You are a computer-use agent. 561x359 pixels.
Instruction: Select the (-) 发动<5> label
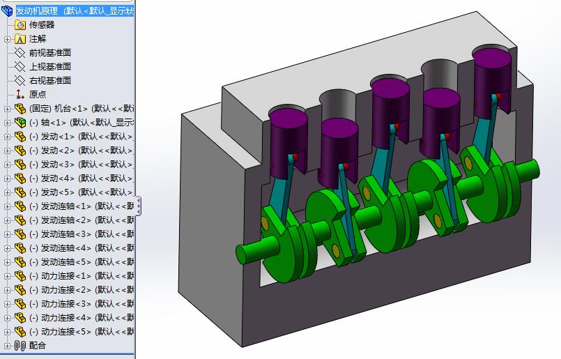click(82, 192)
